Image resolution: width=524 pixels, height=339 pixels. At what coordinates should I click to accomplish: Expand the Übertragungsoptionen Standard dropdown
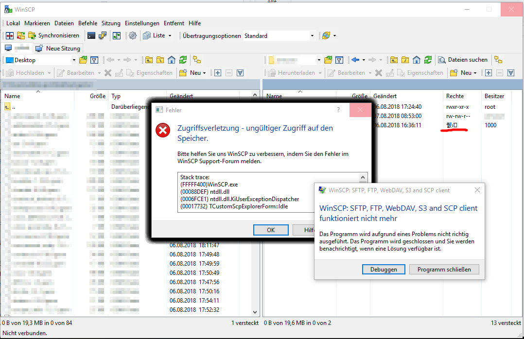point(312,36)
